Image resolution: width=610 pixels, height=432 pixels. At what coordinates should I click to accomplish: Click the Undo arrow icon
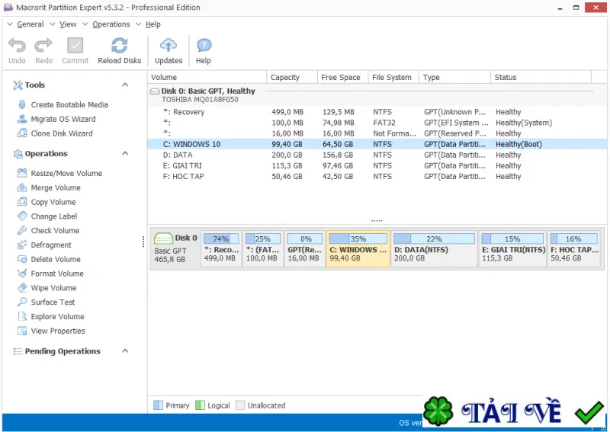pos(17,46)
